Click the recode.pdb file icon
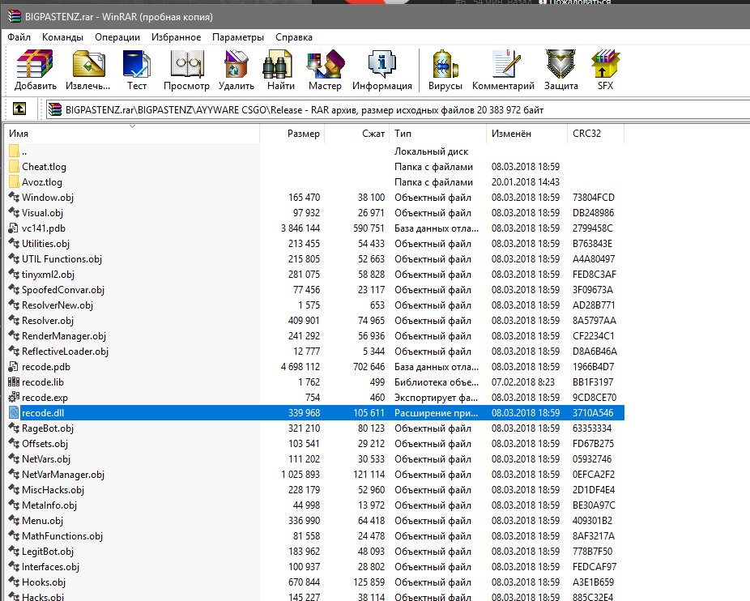Screen dimensions: 750x601 tap(14, 367)
